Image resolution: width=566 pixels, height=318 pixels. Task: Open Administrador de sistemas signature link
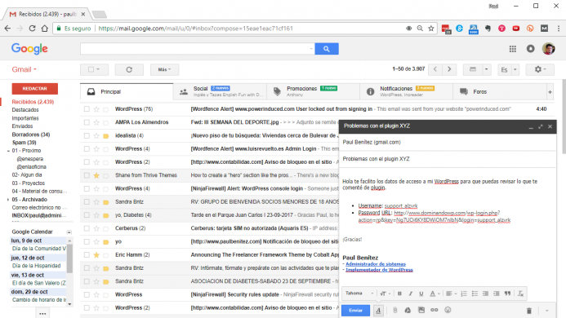[x=376, y=264]
